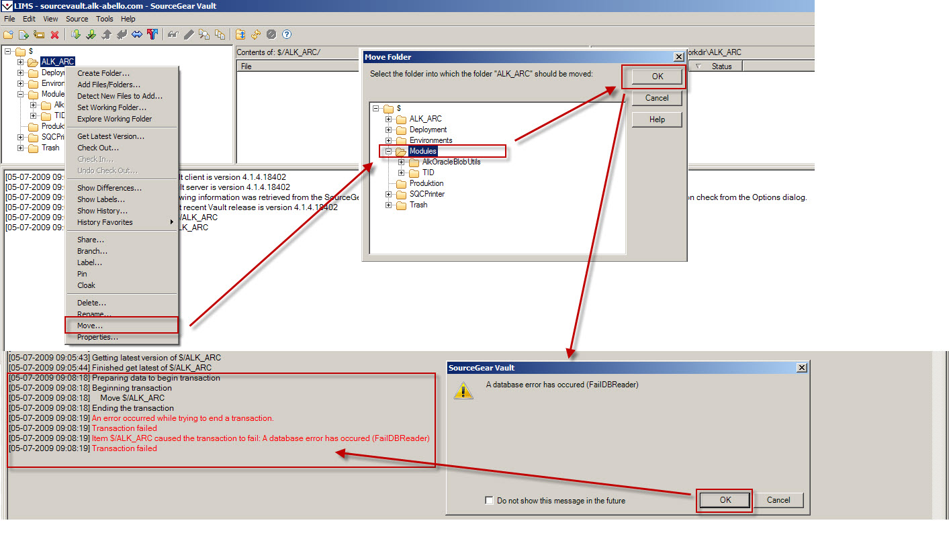
Task: Select the Trash folder in the Move Folder tree
Action: [x=418, y=205]
